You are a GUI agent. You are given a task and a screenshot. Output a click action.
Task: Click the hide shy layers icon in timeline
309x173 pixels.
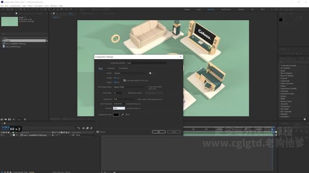point(84,128)
